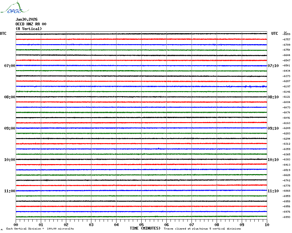Click the 10 minute tick on bottom axis
This screenshot has height=233, width=292.
(x=267, y=225)
